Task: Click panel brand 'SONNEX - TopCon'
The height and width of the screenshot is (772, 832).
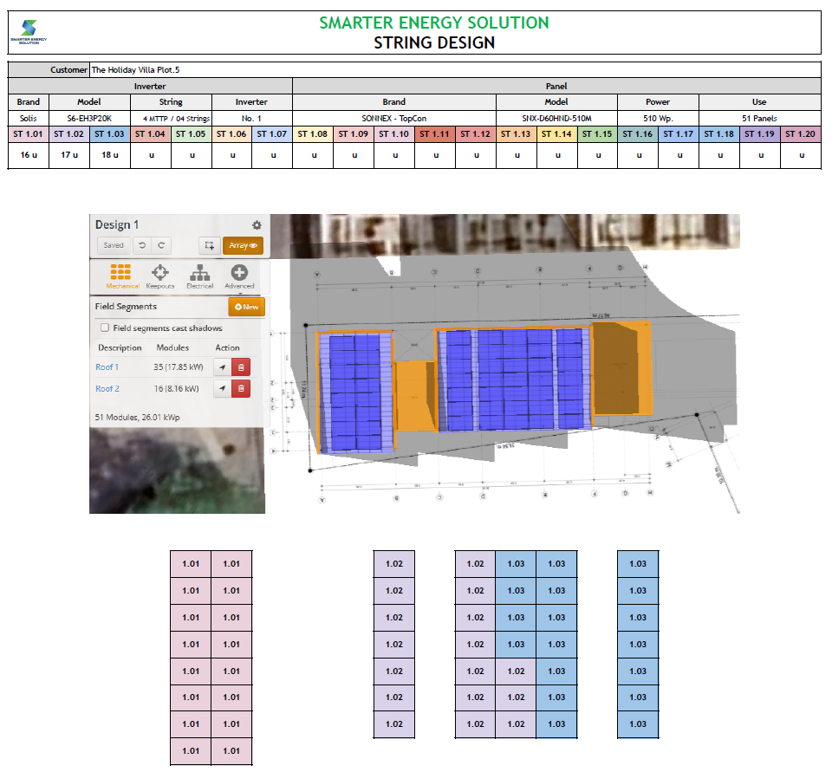Action: (x=394, y=119)
